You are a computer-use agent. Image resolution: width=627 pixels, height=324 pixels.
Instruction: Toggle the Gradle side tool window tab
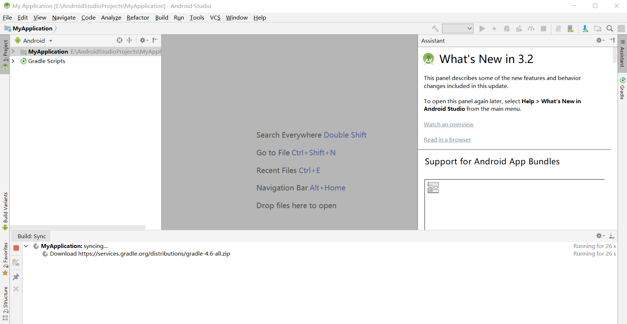[622, 88]
